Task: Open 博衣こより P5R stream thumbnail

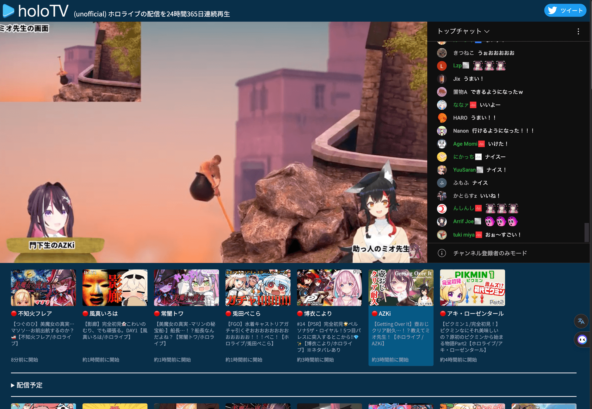Action: click(330, 288)
